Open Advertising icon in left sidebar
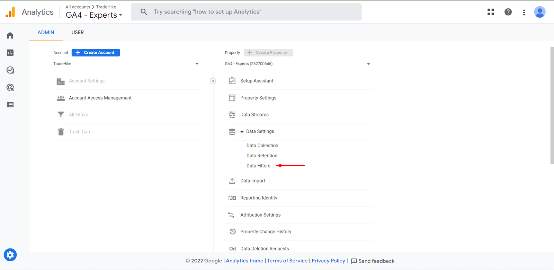The width and height of the screenshot is (554, 270). tap(10, 87)
